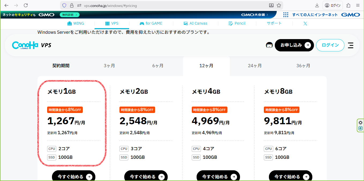The height and width of the screenshot is (181, 364).
Task: Close the floating widget on right edge
Action: click(x=361, y=123)
